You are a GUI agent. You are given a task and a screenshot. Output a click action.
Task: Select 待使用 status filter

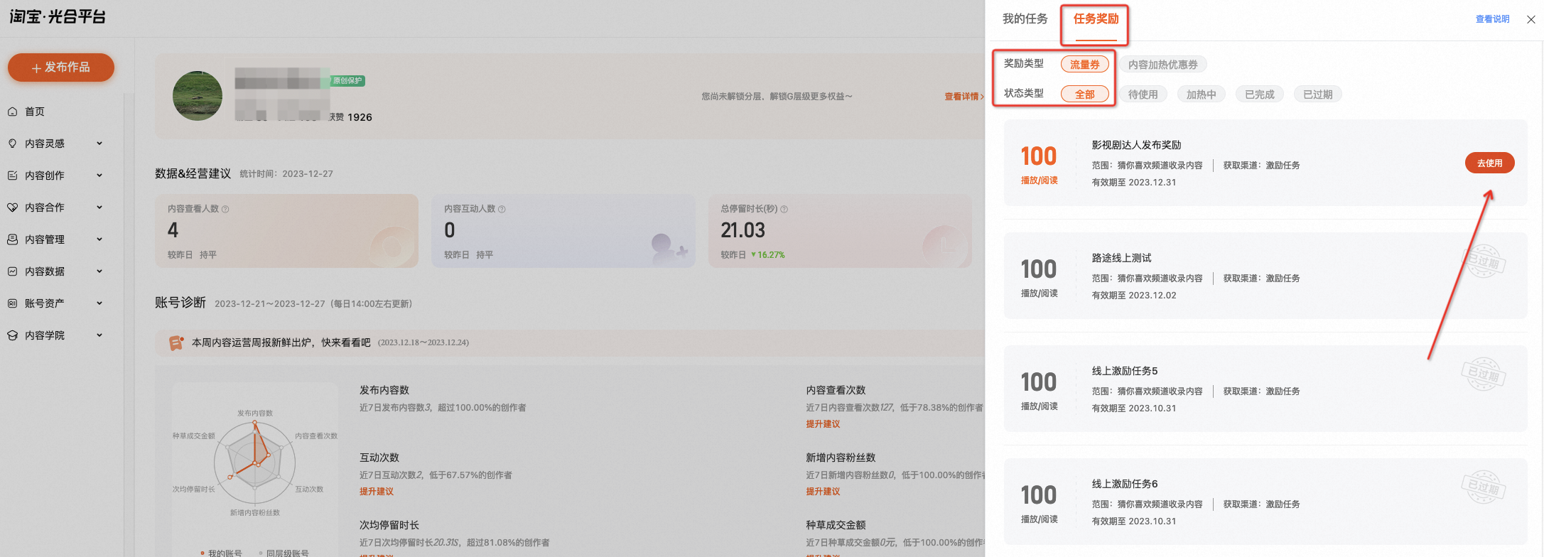[x=1143, y=94]
